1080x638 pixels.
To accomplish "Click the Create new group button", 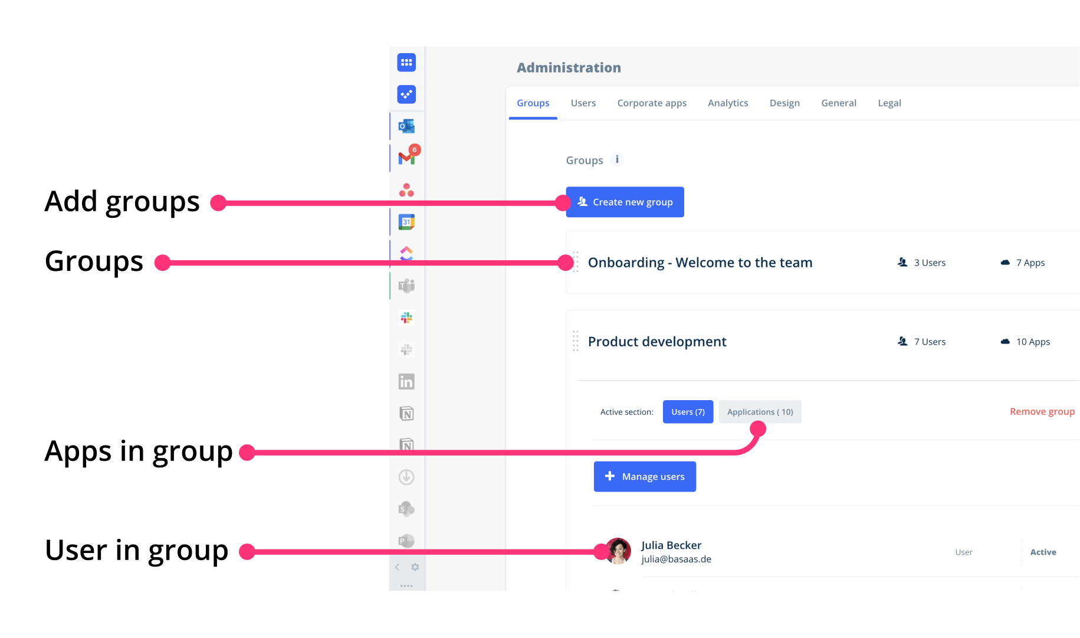I will [625, 202].
